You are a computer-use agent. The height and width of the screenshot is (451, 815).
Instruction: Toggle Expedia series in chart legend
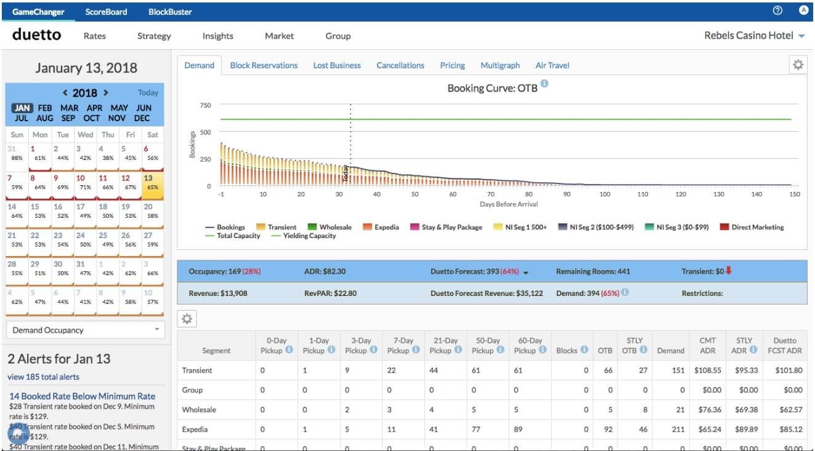[x=381, y=227]
